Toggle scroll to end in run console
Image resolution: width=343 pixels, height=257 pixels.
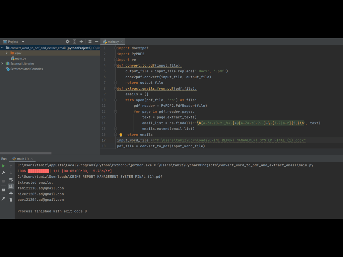[x=11, y=186]
